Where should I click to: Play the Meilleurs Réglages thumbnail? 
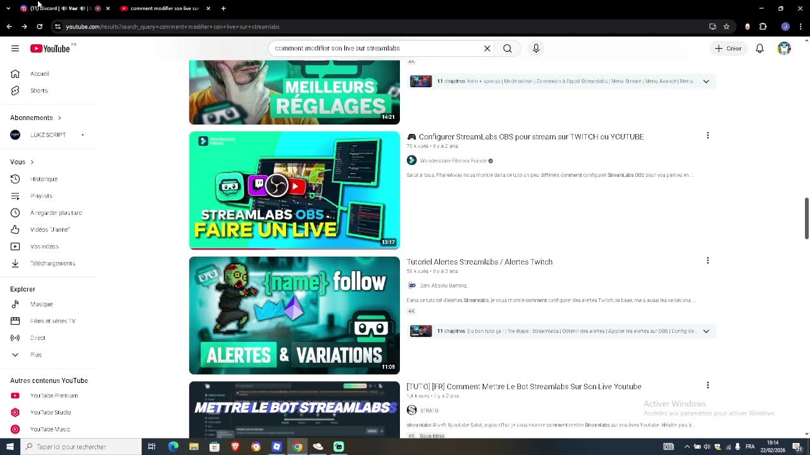[x=294, y=92]
